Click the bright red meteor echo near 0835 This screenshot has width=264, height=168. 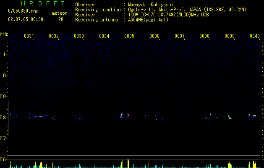pos(128,115)
